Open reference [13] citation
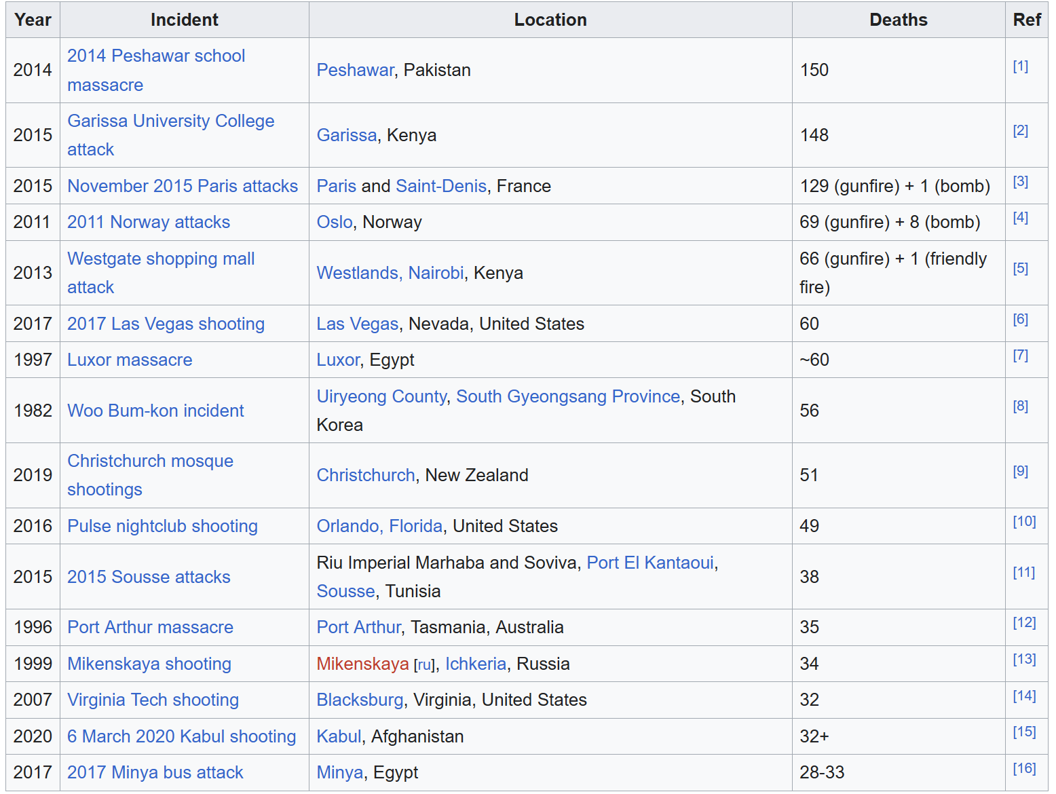Image resolution: width=1056 pixels, height=794 pixels. click(1024, 659)
